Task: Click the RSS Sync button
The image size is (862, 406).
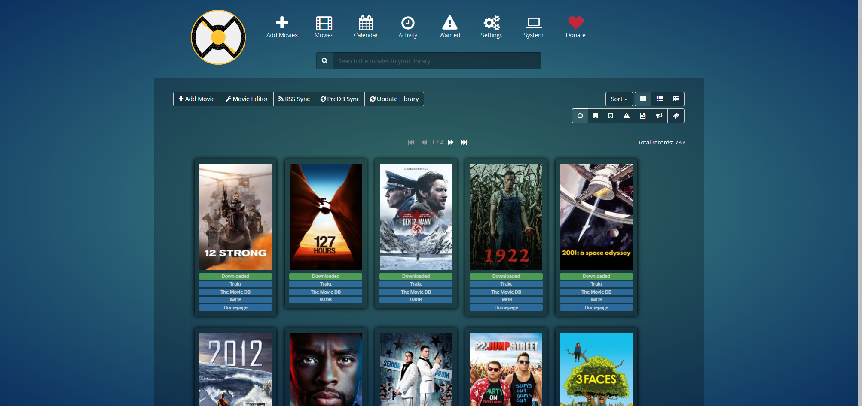Action: [x=294, y=99]
